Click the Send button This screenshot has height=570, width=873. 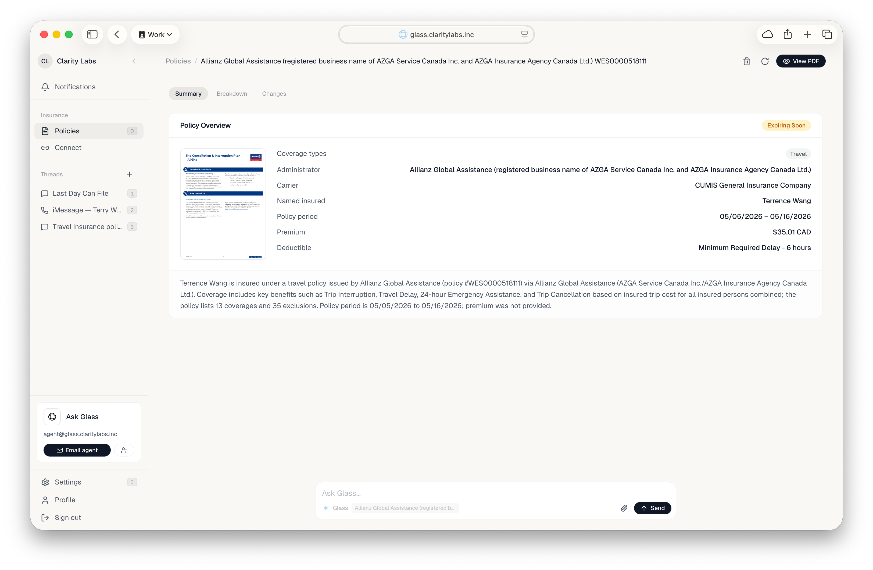653,508
